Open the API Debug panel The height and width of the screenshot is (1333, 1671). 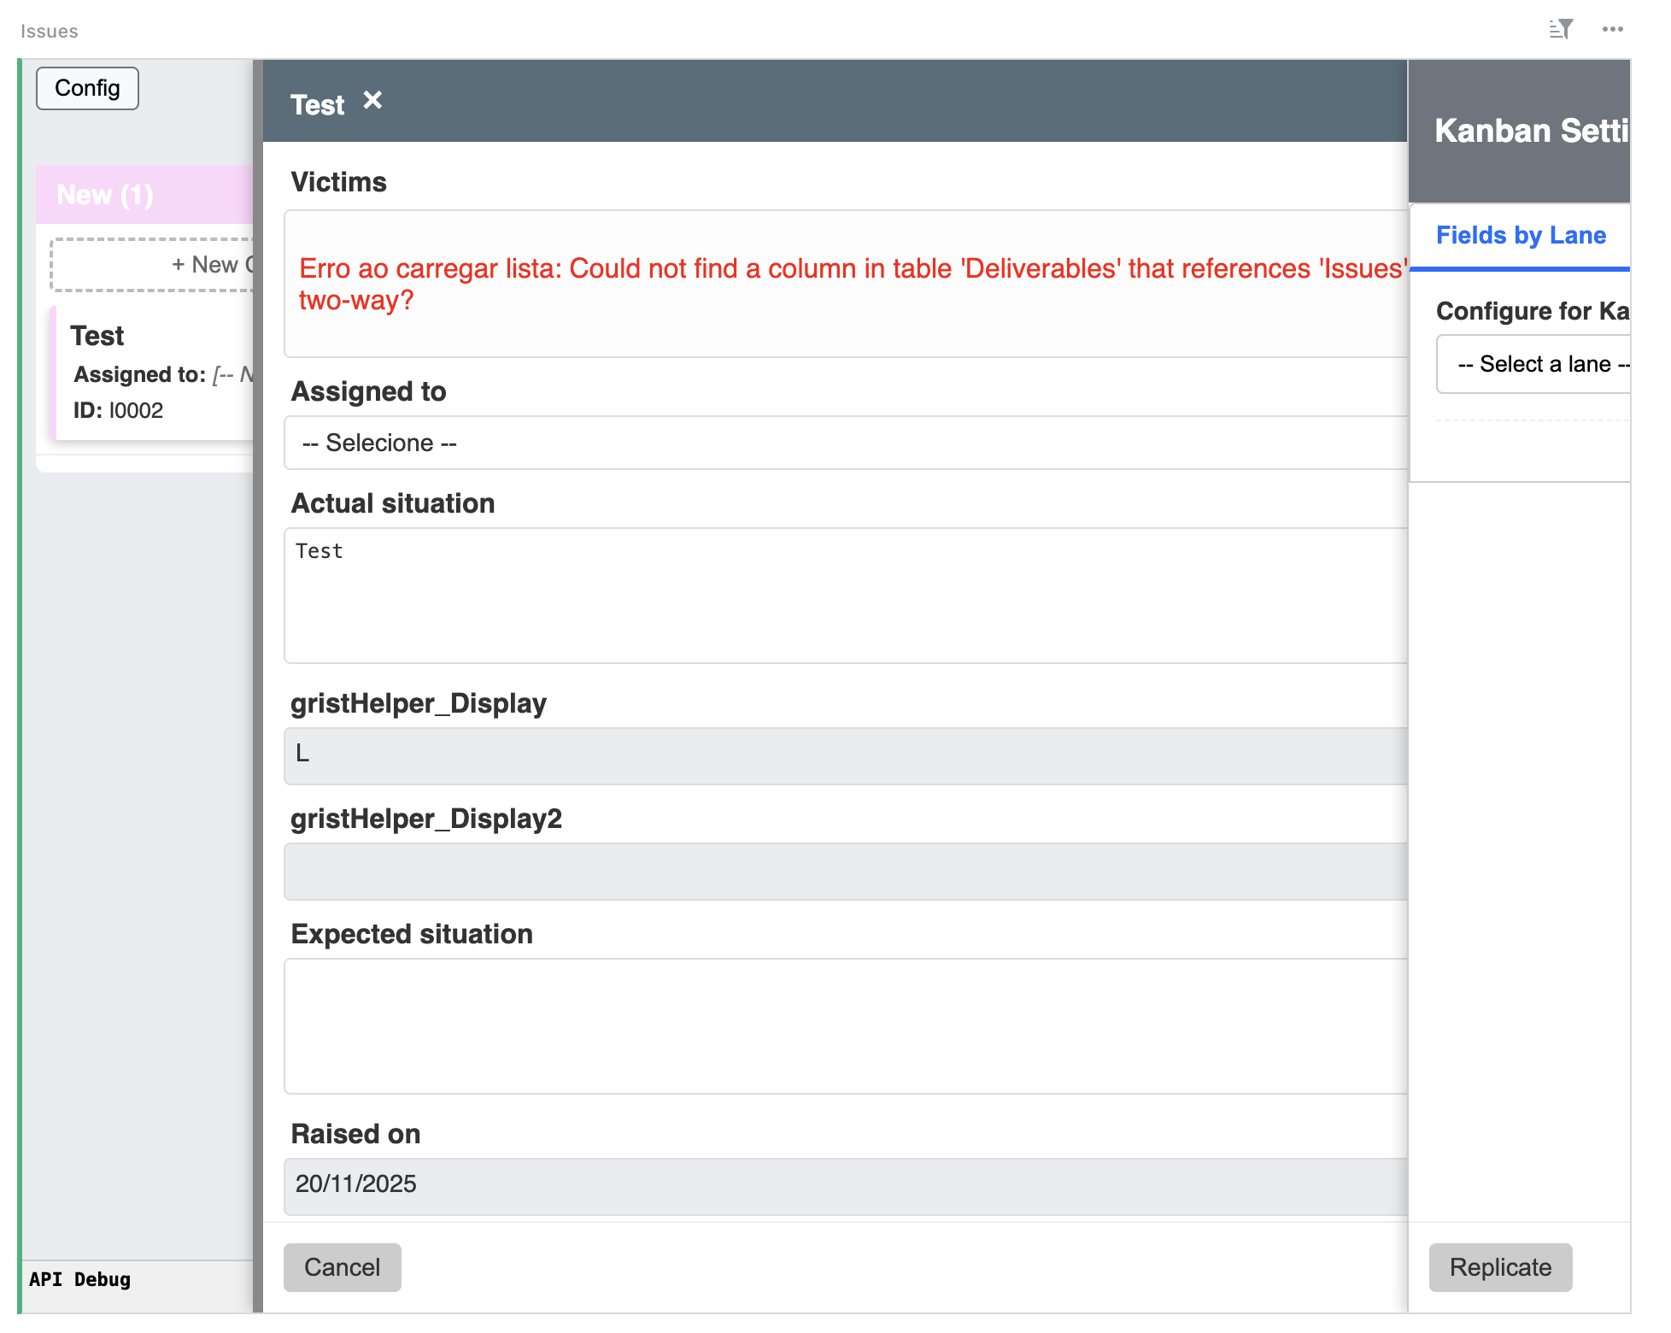[80, 1279]
